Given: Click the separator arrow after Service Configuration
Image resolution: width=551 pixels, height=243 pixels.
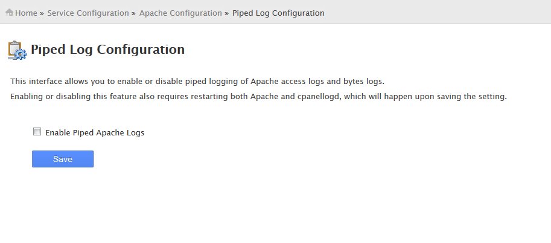Looking at the screenshot, I should point(133,13).
